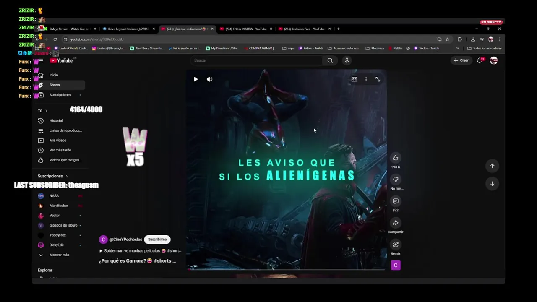Open a new browser tab
Screen dimensions: 537x302
339,29
